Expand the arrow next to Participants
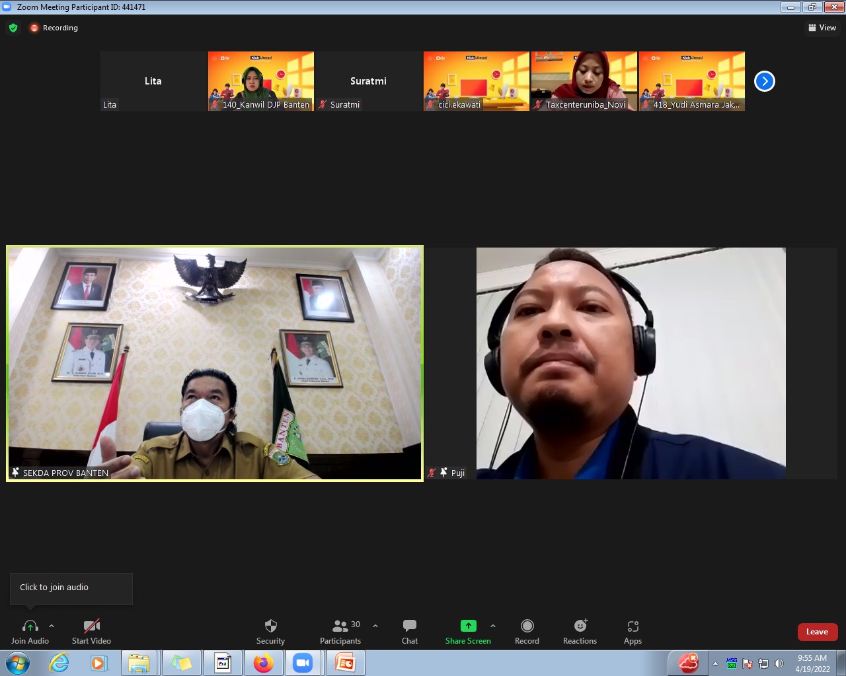This screenshot has height=676, width=846. click(375, 626)
